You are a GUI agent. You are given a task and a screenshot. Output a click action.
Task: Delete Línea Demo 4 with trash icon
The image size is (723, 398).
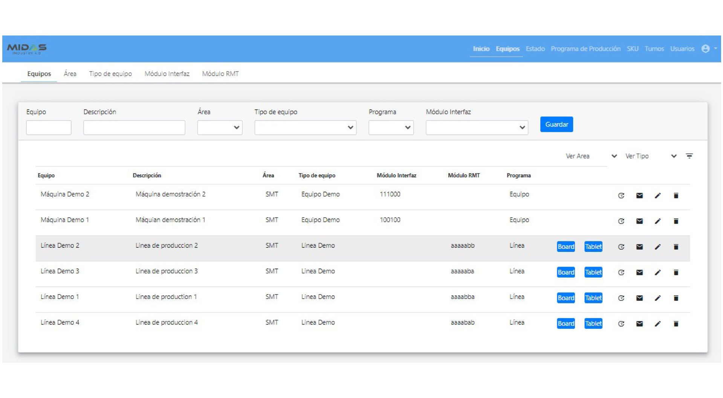[x=676, y=323]
